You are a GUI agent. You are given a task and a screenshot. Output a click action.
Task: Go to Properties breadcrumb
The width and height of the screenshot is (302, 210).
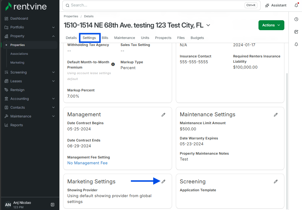71,16
